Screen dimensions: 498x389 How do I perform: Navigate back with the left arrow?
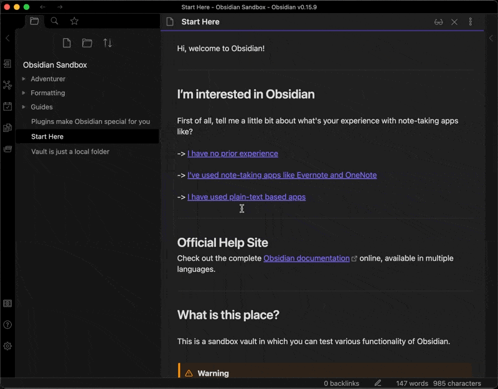[42, 7]
